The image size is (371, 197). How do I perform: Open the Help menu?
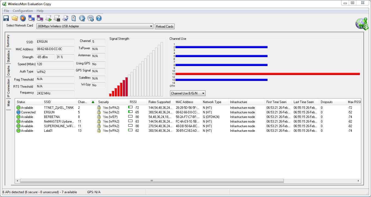pyautogui.click(x=40, y=11)
